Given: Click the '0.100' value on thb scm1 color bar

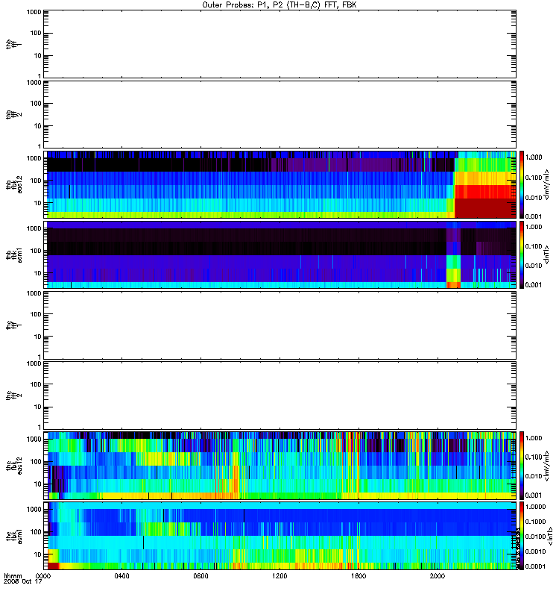Looking at the screenshot, I should (534, 246).
